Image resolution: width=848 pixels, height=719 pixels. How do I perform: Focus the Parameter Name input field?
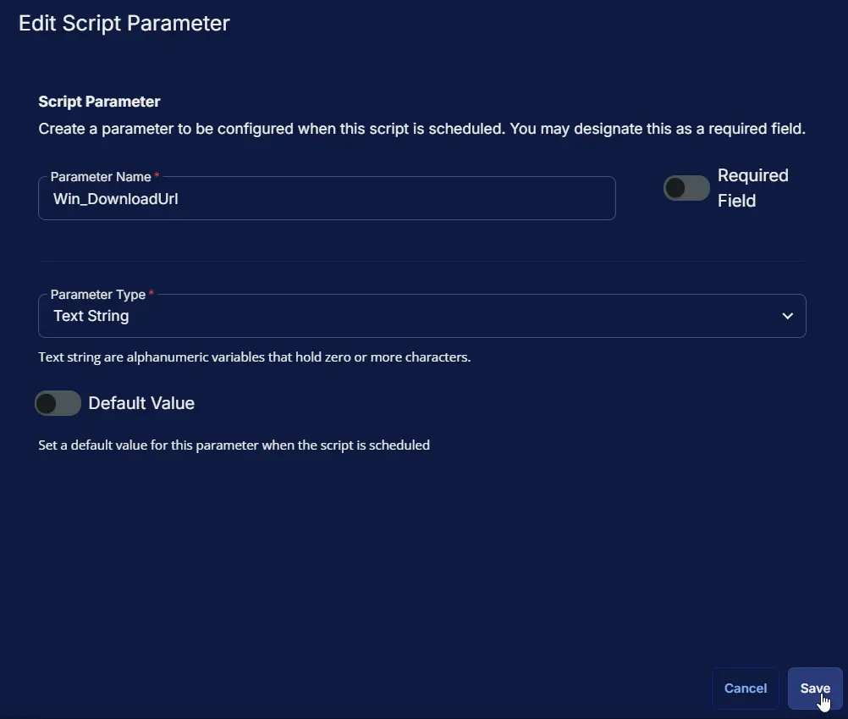pos(327,198)
